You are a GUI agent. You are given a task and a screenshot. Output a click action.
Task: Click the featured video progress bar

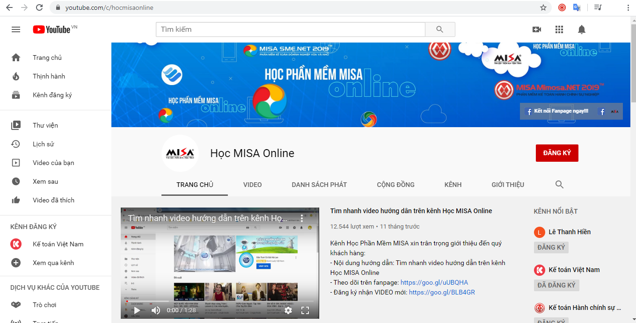coord(220,301)
